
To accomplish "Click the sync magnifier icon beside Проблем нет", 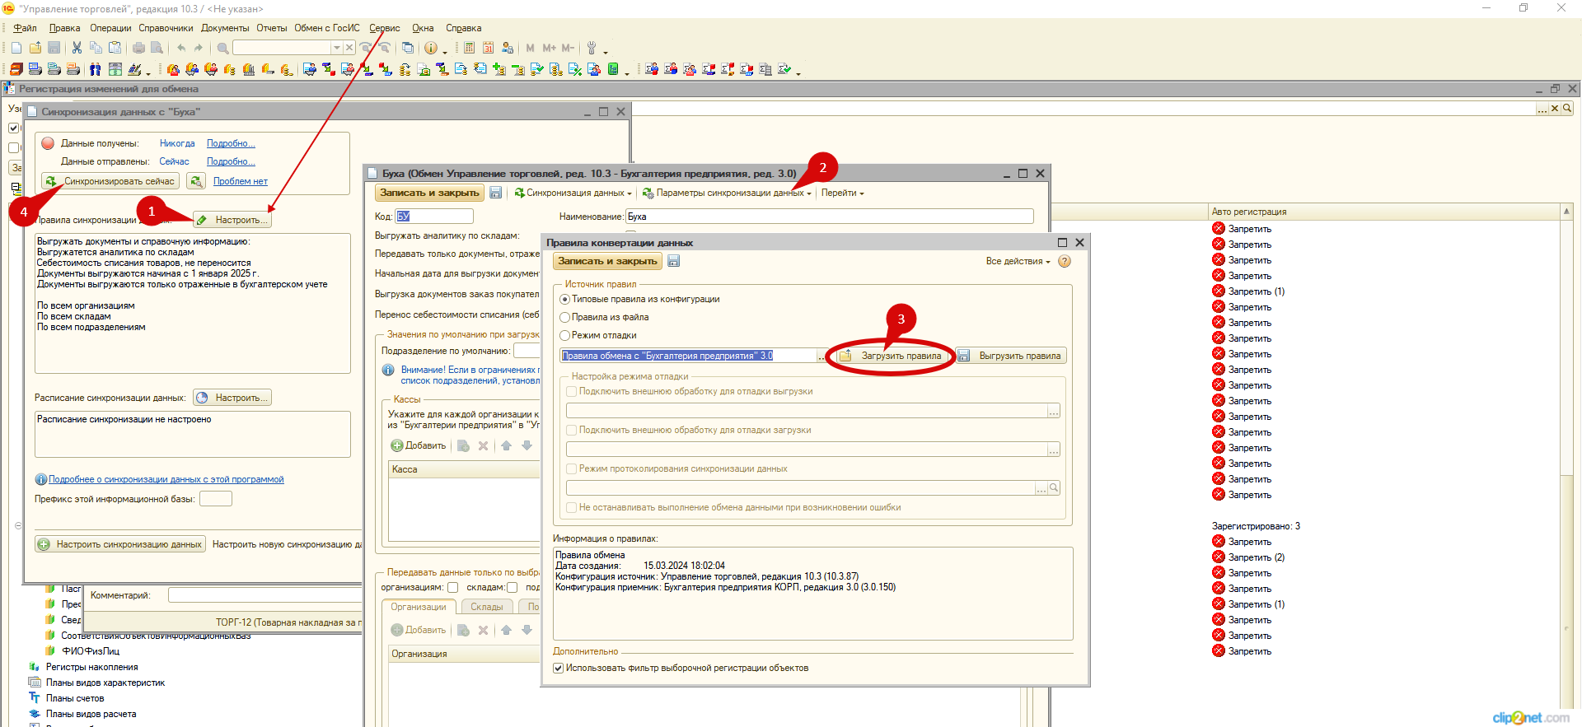I will click(x=196, y=181).
